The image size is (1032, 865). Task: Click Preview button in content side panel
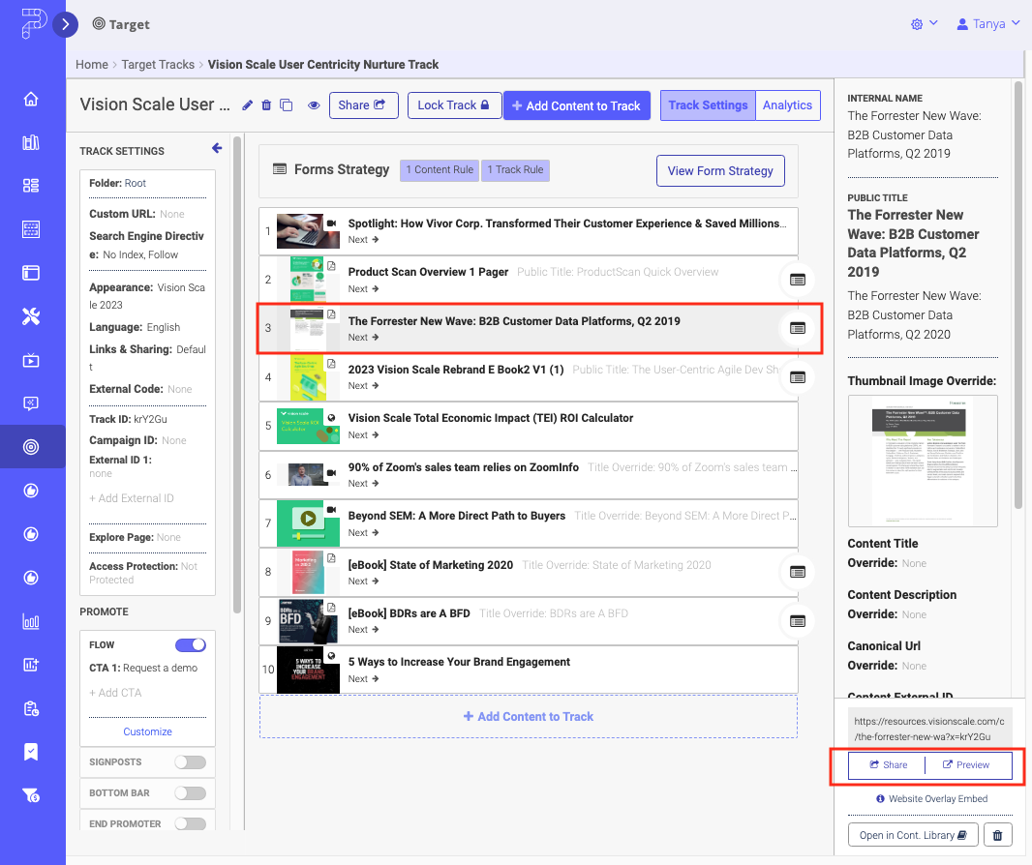pos(966,765)
